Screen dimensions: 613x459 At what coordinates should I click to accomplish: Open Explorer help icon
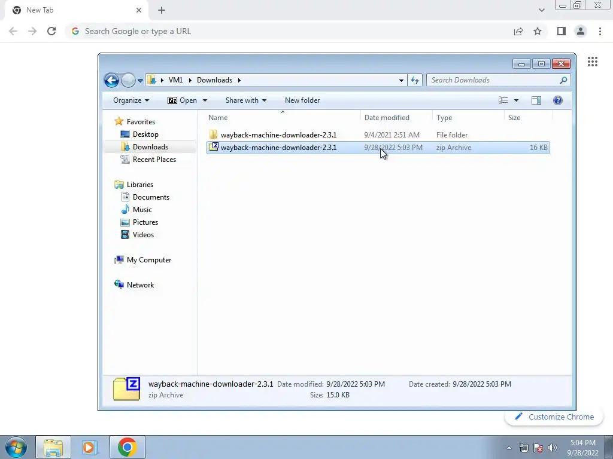[x=558, y=100]
